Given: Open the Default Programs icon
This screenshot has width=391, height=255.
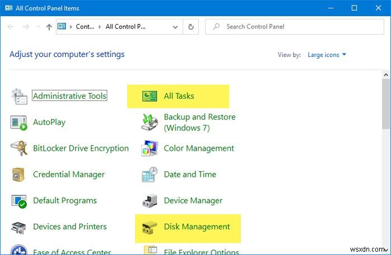Looking at the screenshot, I should 20,201.
